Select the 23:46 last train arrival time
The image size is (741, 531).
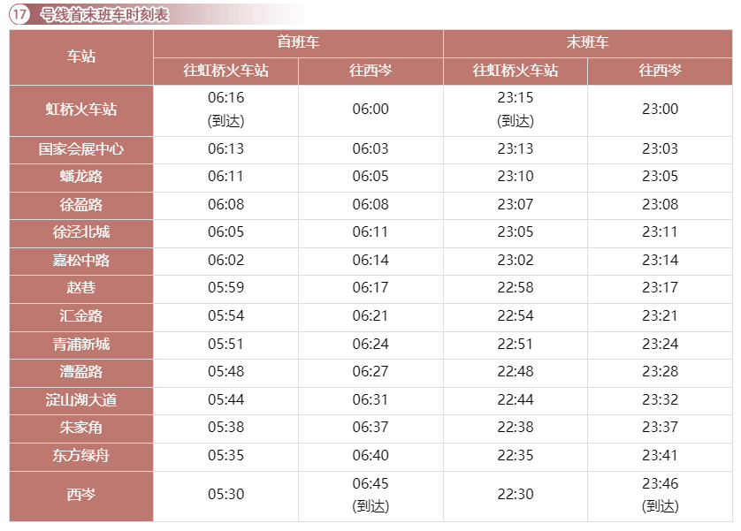click(x=660, y=484)
